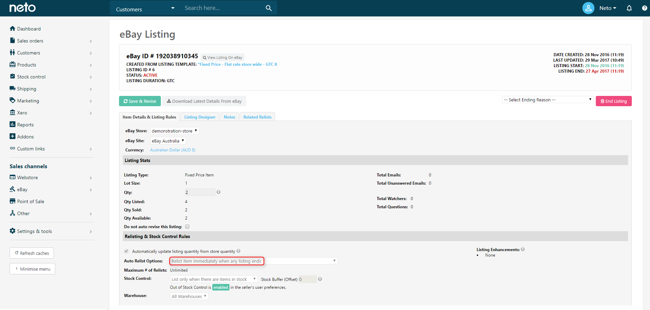Click Minimise menu button

pyautogui.click(x=32, y=269)
